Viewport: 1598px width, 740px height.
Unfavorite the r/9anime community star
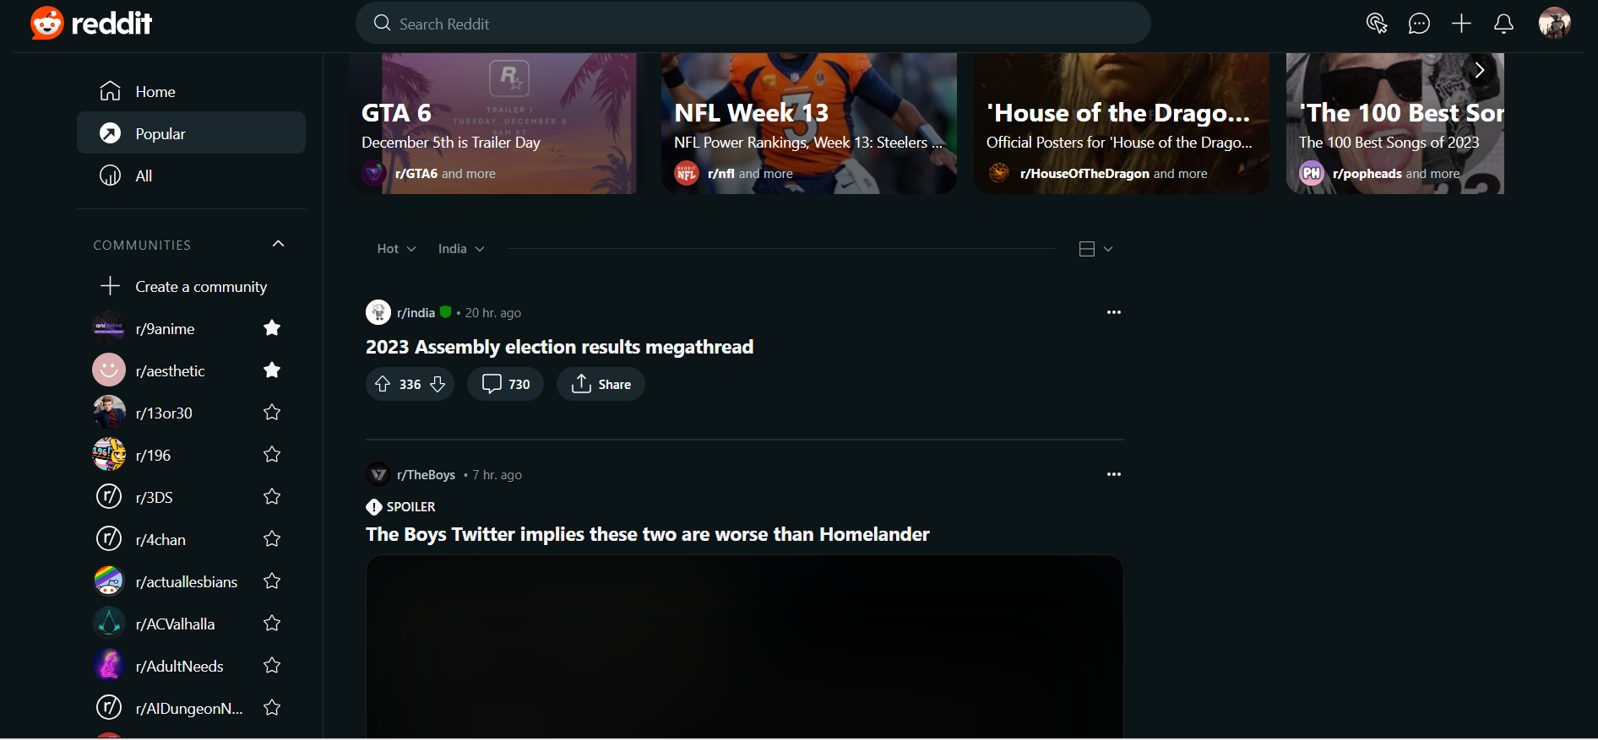(x=272, y=328)
